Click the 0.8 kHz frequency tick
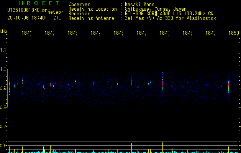 pyautogui.click(x=3, y=107)
